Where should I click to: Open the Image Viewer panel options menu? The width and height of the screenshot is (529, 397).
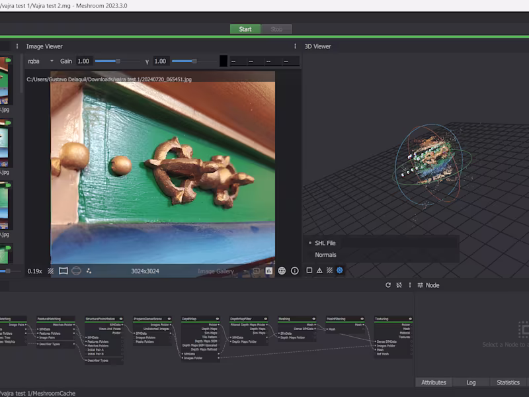coord(16,46)
